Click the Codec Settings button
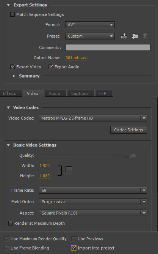Screen dimensions: 158x254 click(x=129, y=130)
